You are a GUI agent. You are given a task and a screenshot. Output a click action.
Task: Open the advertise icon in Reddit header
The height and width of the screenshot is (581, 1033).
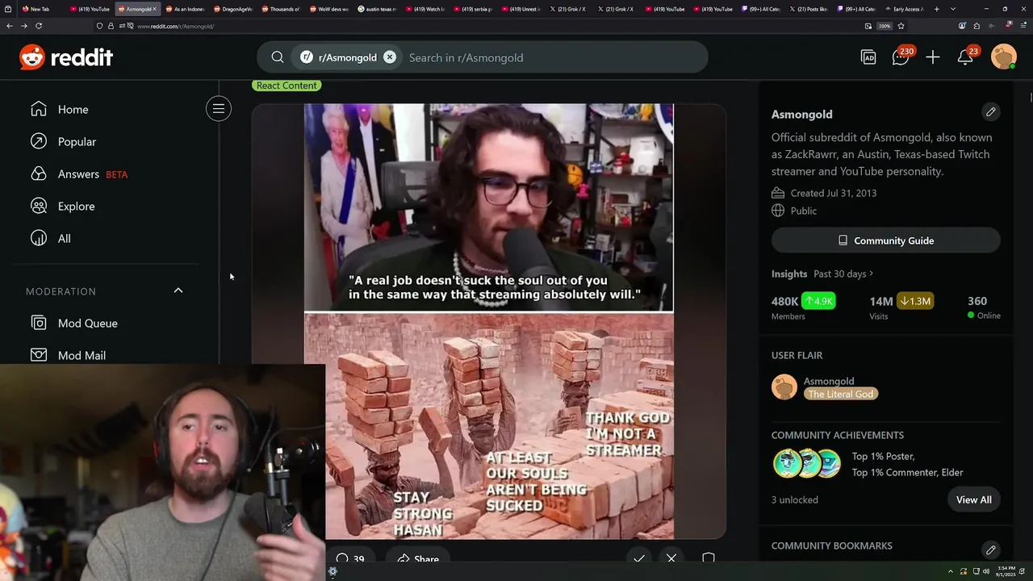point(868,57)
